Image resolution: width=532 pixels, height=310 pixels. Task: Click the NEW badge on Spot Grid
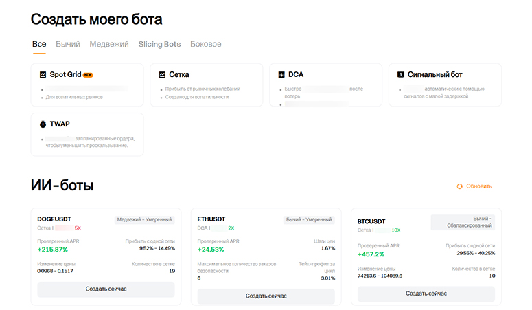88,75
